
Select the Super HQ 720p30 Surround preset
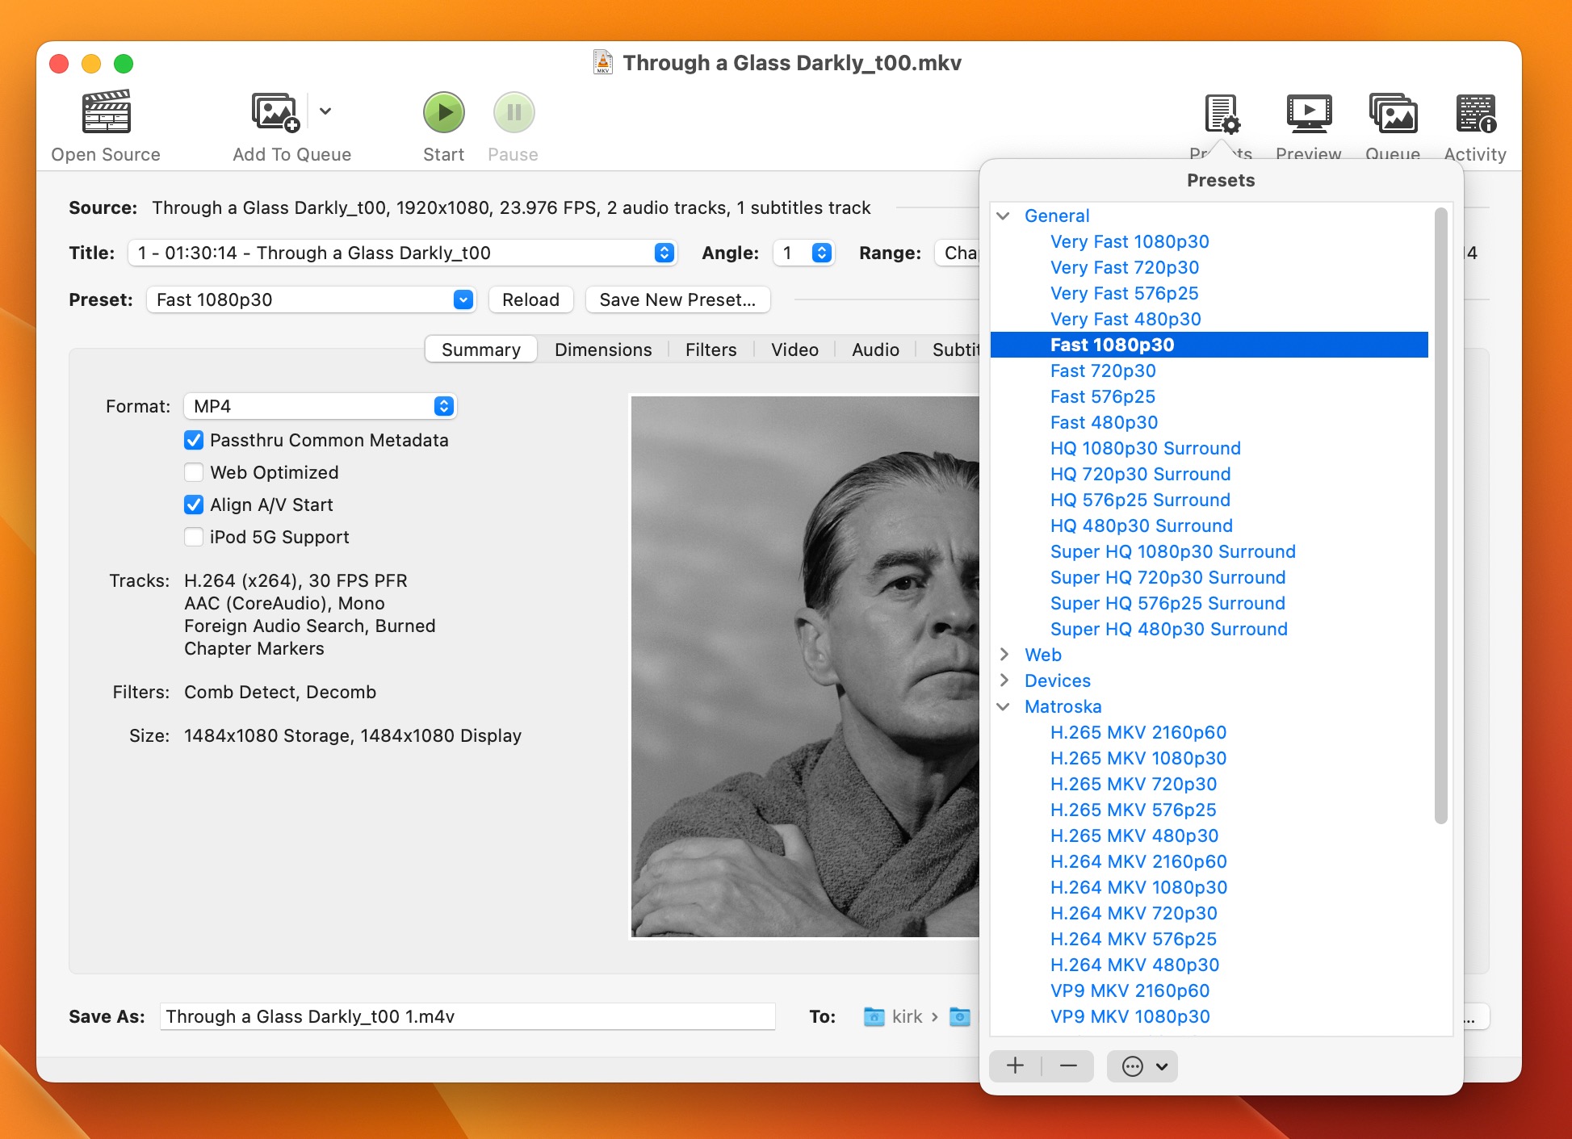[x=1167, y=577]
